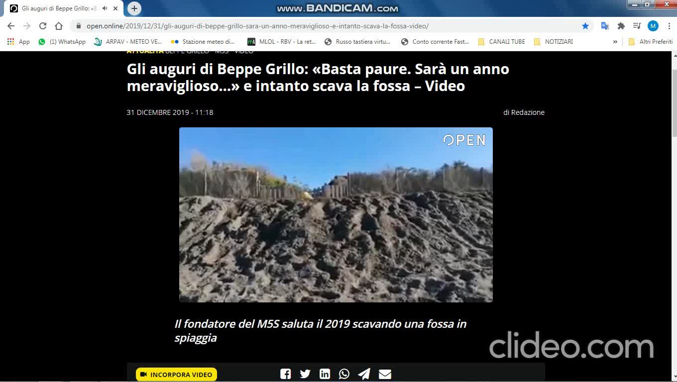The width and height of the screenshot is (677, 382).
Task: Open the browser home page
Action: (x=59, y=26)
